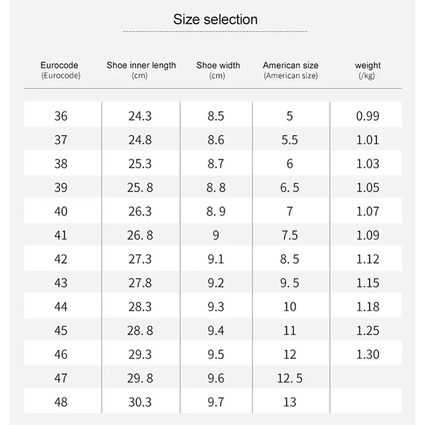The width and height of the screenshot is (425, 425).
Task: Click inner length value 24.3
Action: point(140,116)
